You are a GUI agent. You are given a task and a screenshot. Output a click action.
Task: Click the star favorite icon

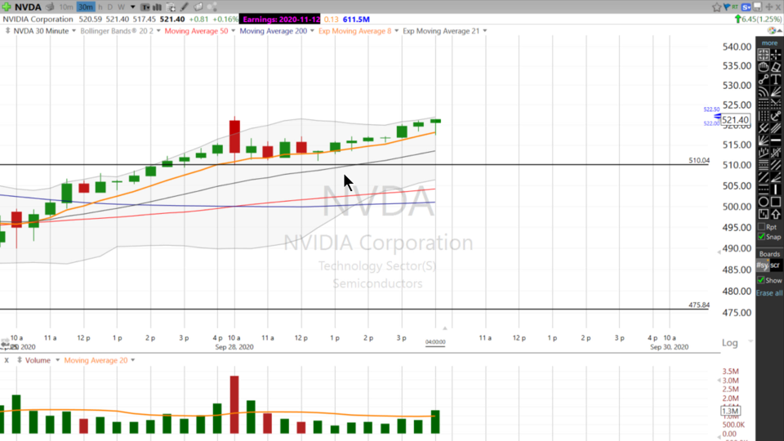[x=716, y=7]
